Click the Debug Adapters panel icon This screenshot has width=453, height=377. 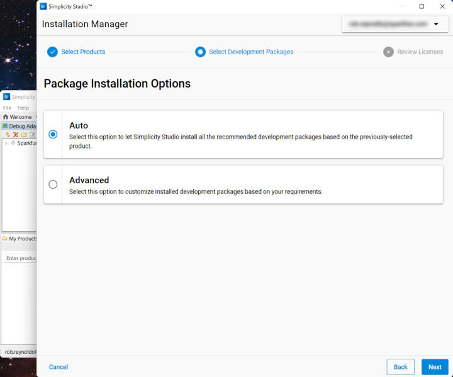5,126
